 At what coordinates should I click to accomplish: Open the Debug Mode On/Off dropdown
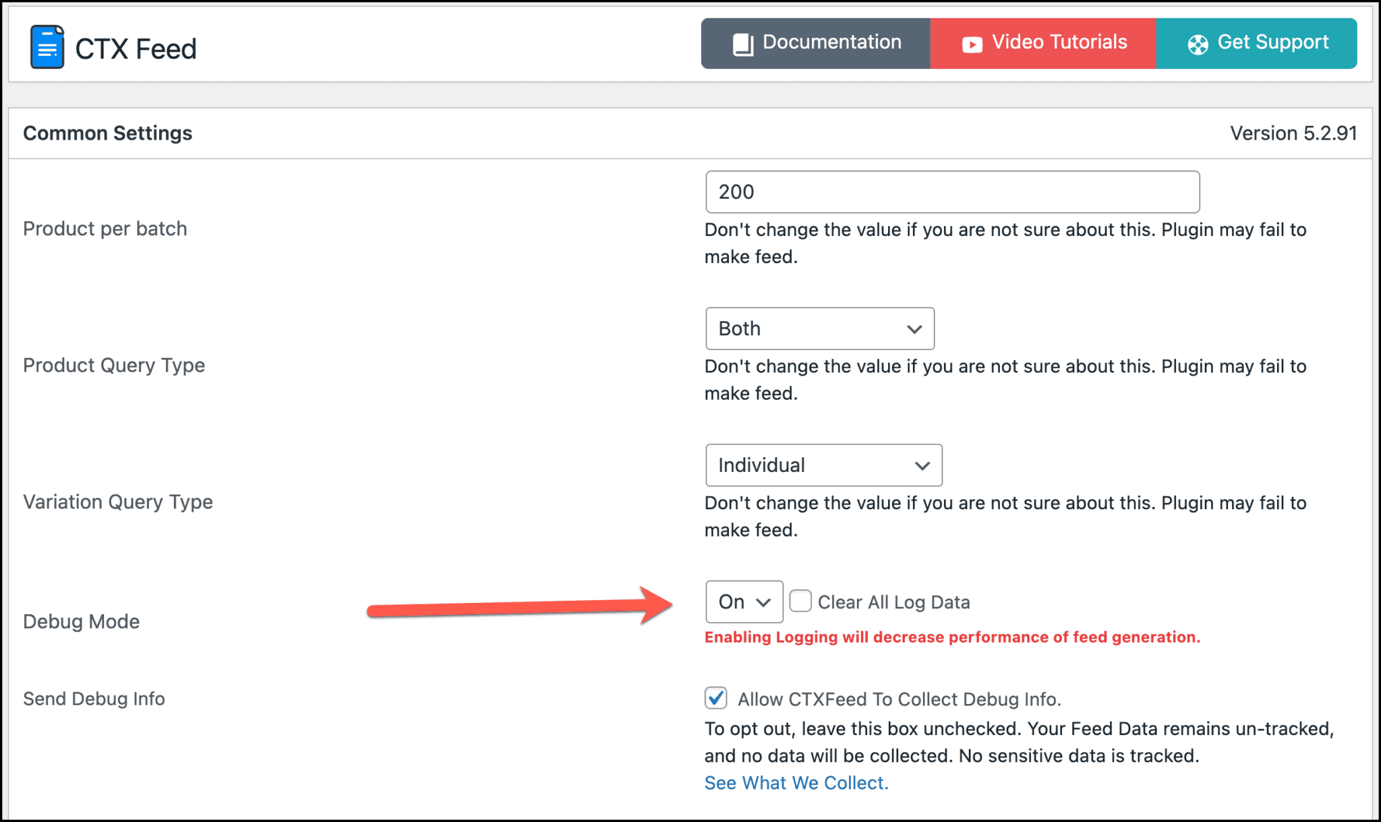pyautogui.click(x=744, y=601)
